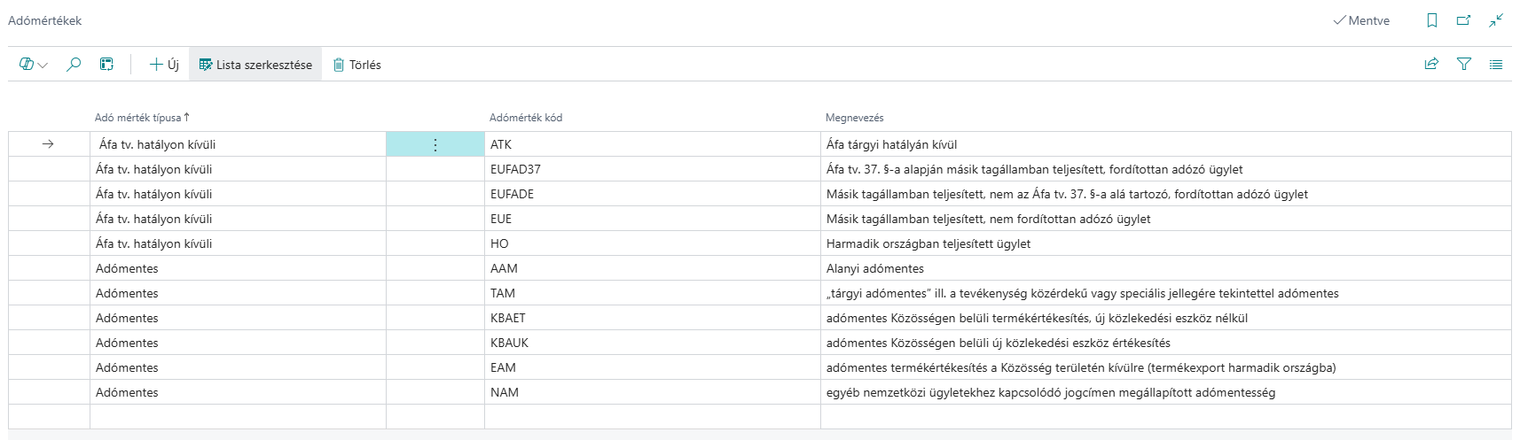
Task: Expand the Copilot icon dropdown
Action: pyautogui.click(x=34, y=65)
